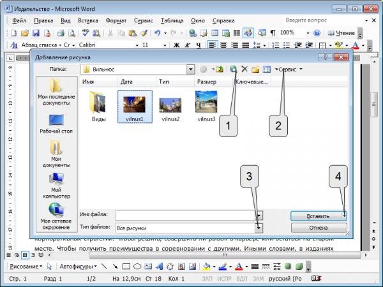This screenshot has width=383, height=287.
Task: Select the vilnus3 image thumbnail
Action: (206, 107)
